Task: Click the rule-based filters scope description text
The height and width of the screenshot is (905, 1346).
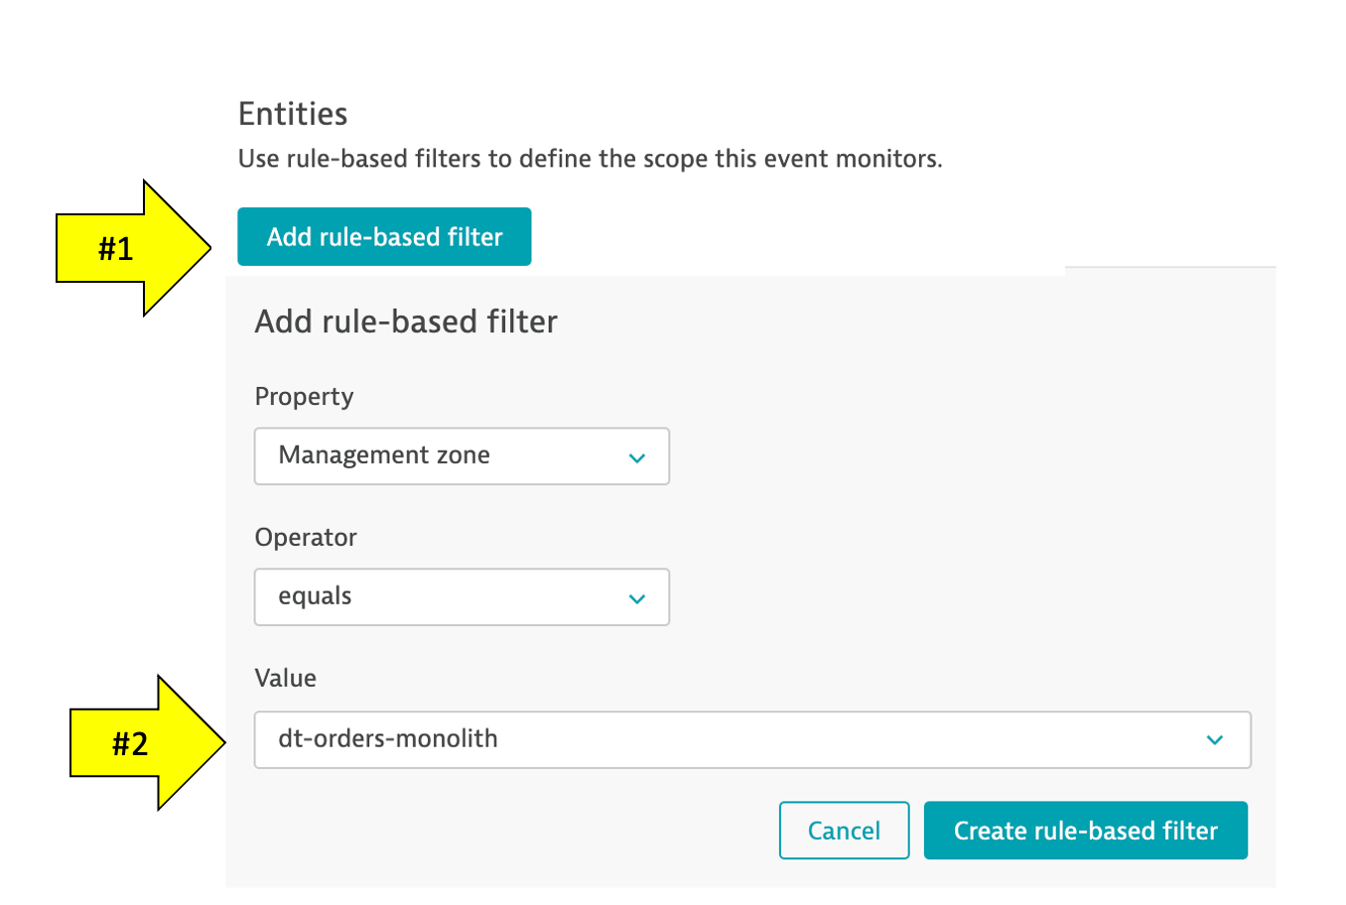Action: (590, 159)
